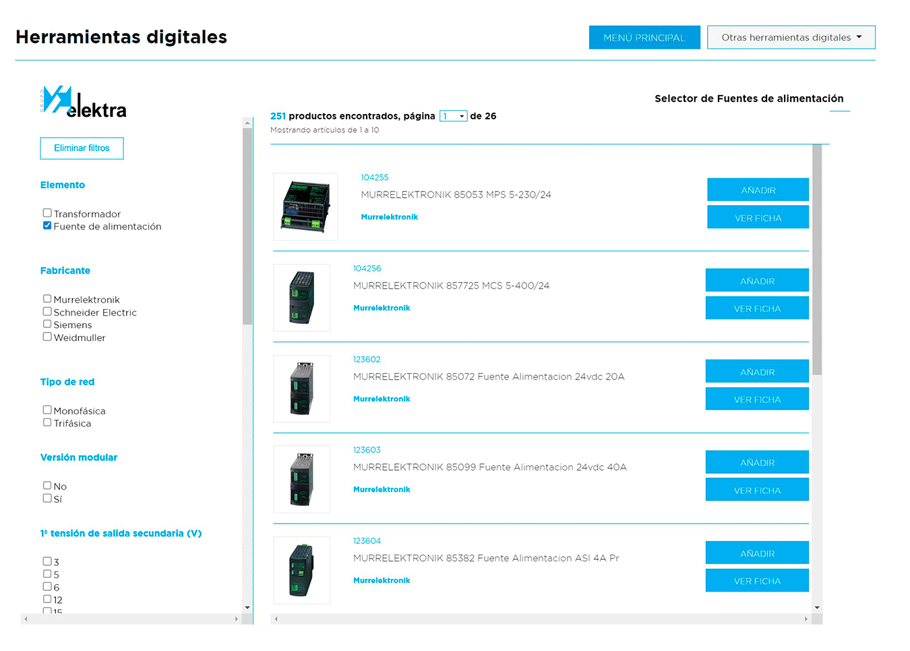
Task: Select 3 V output voltage checkbox
Action: [x=47, y=561]
